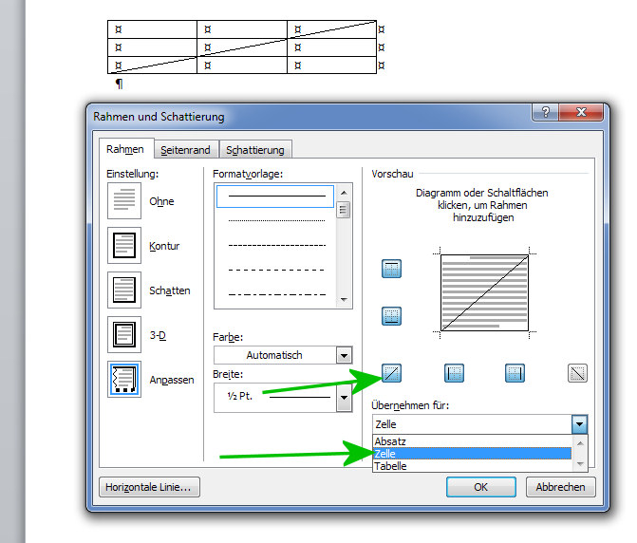
Task: Click the 3-D setting label
Action: pos(158,335)
